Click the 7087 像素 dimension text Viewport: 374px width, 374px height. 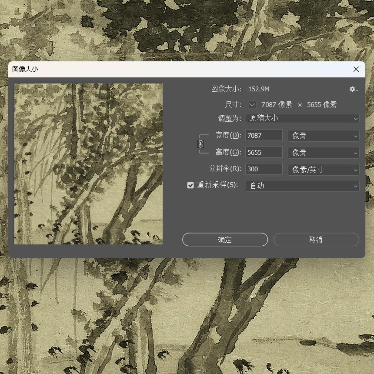pos(277,104)
